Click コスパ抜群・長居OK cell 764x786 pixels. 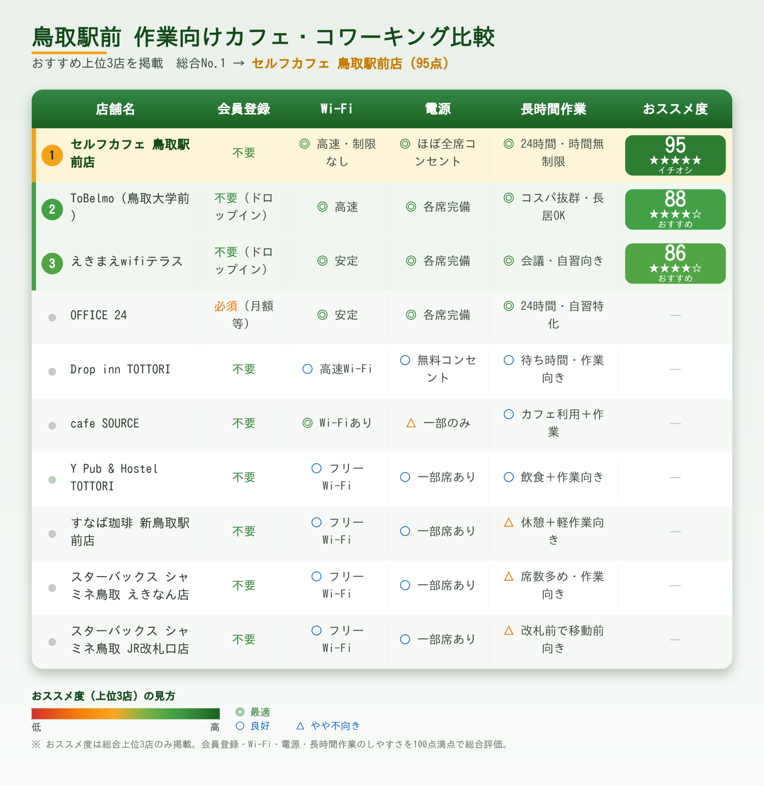pyautogui.click(x=553, y=207)
